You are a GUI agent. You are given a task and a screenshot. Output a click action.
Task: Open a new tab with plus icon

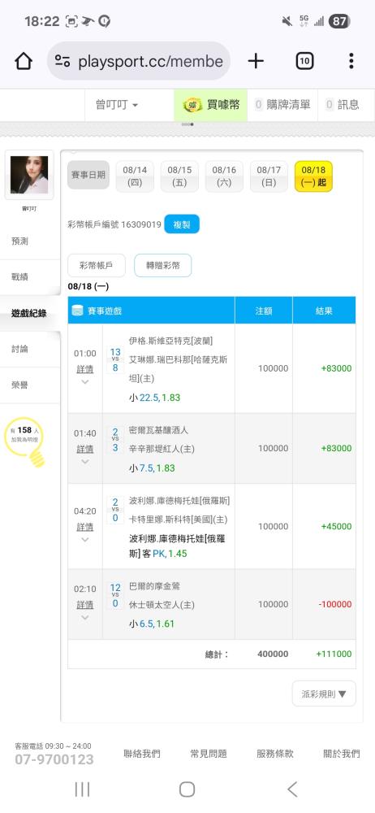[x=256, y=61]
